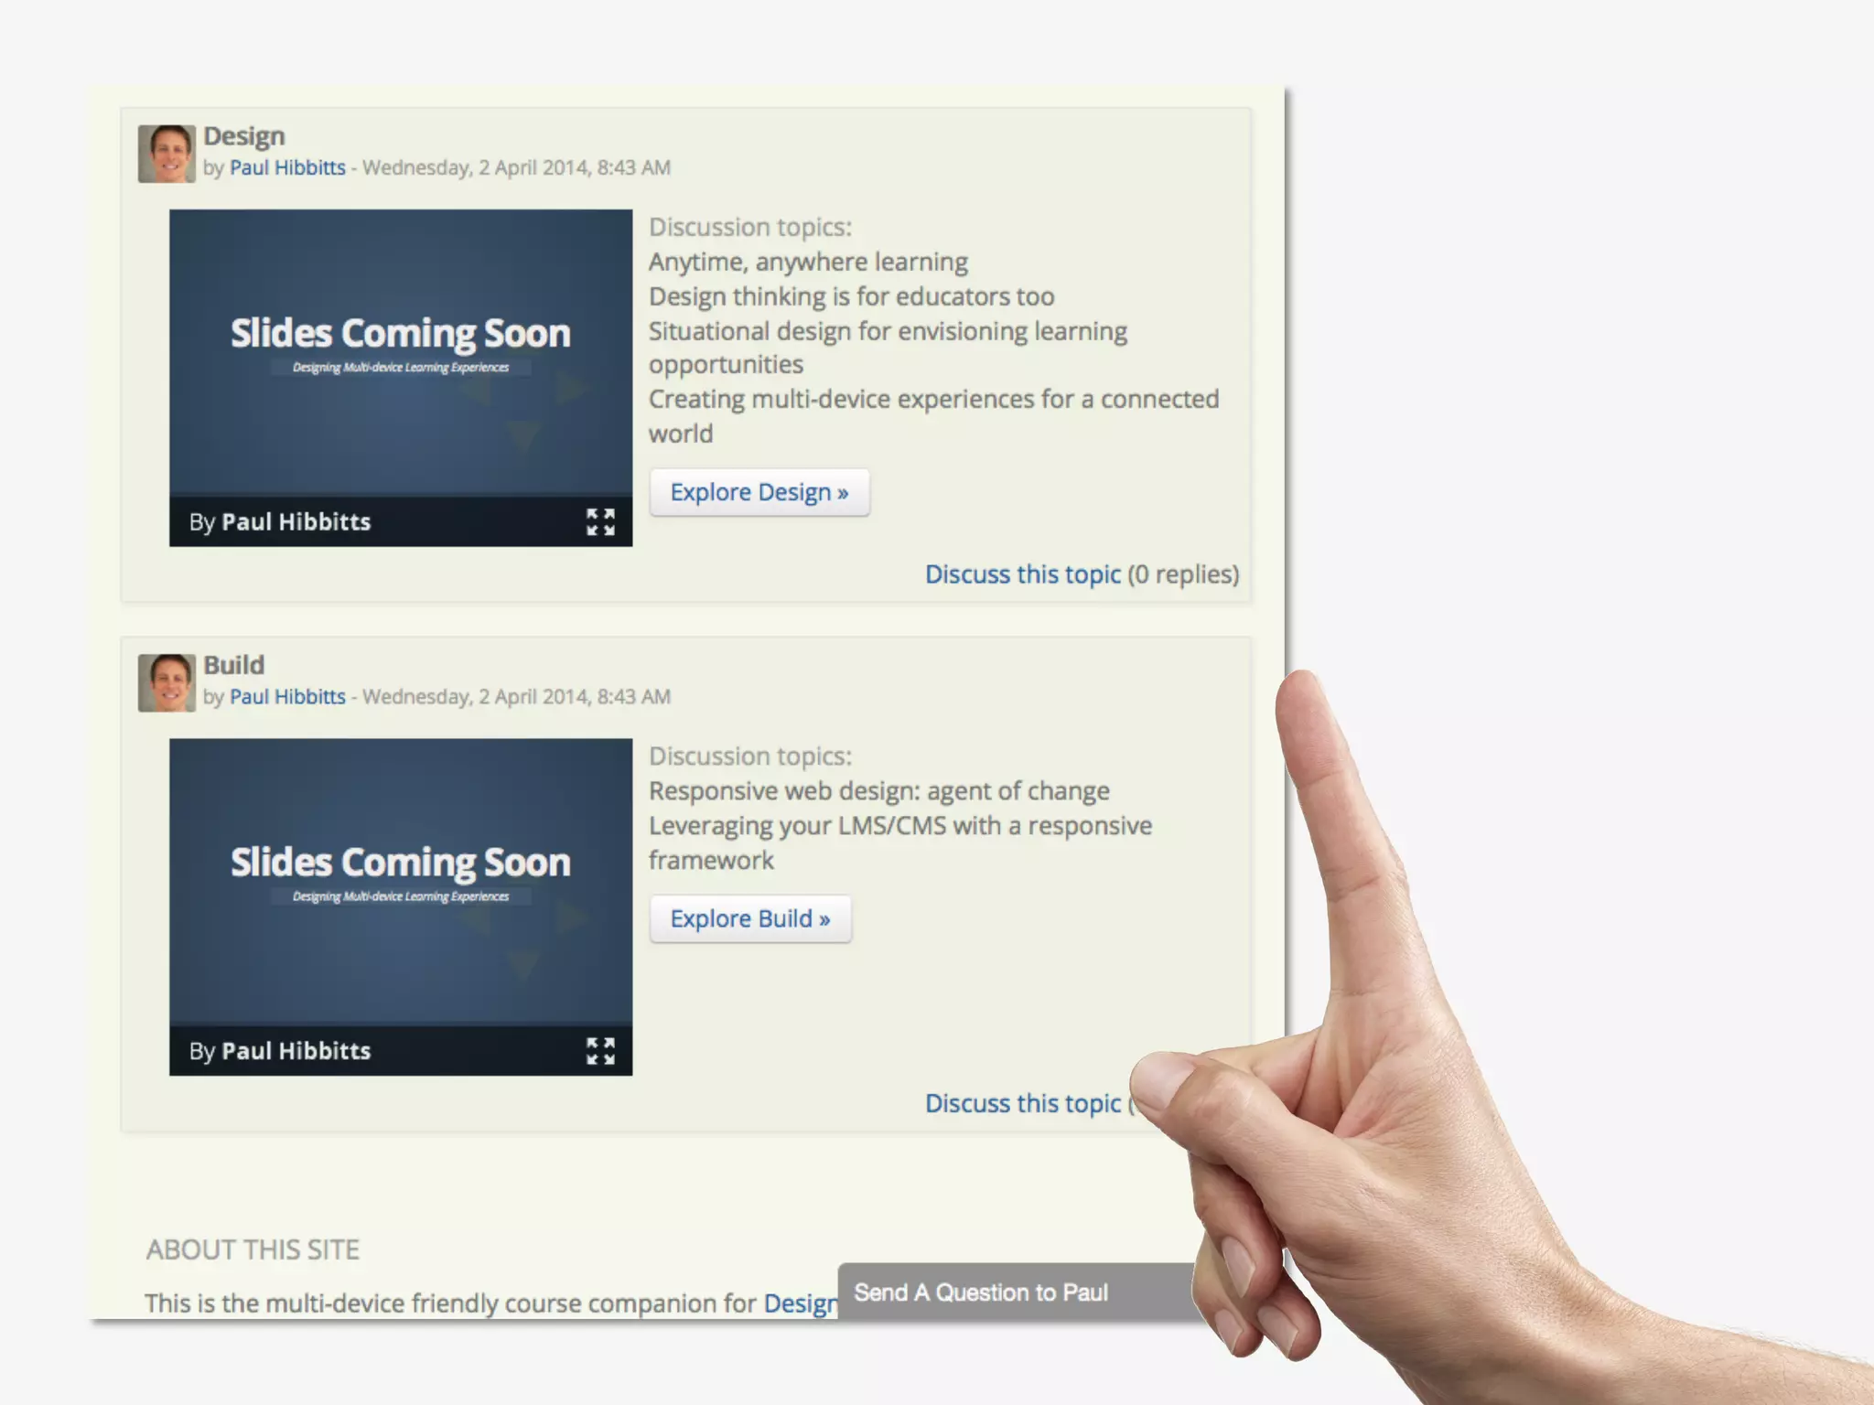
Task: Open Explore Build button
Action: tap(749, 918)
